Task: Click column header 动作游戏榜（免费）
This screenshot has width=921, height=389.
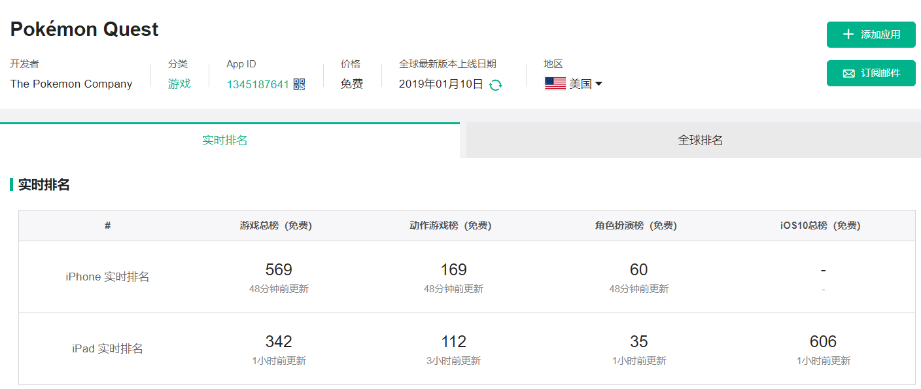Action: pos(451,226)
